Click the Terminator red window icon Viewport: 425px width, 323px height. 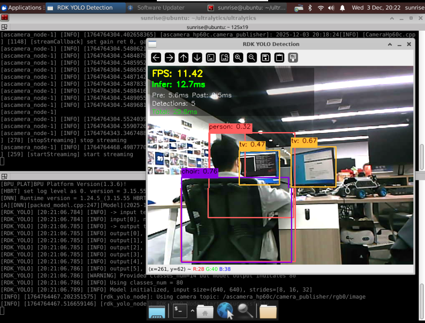(5, 18)
